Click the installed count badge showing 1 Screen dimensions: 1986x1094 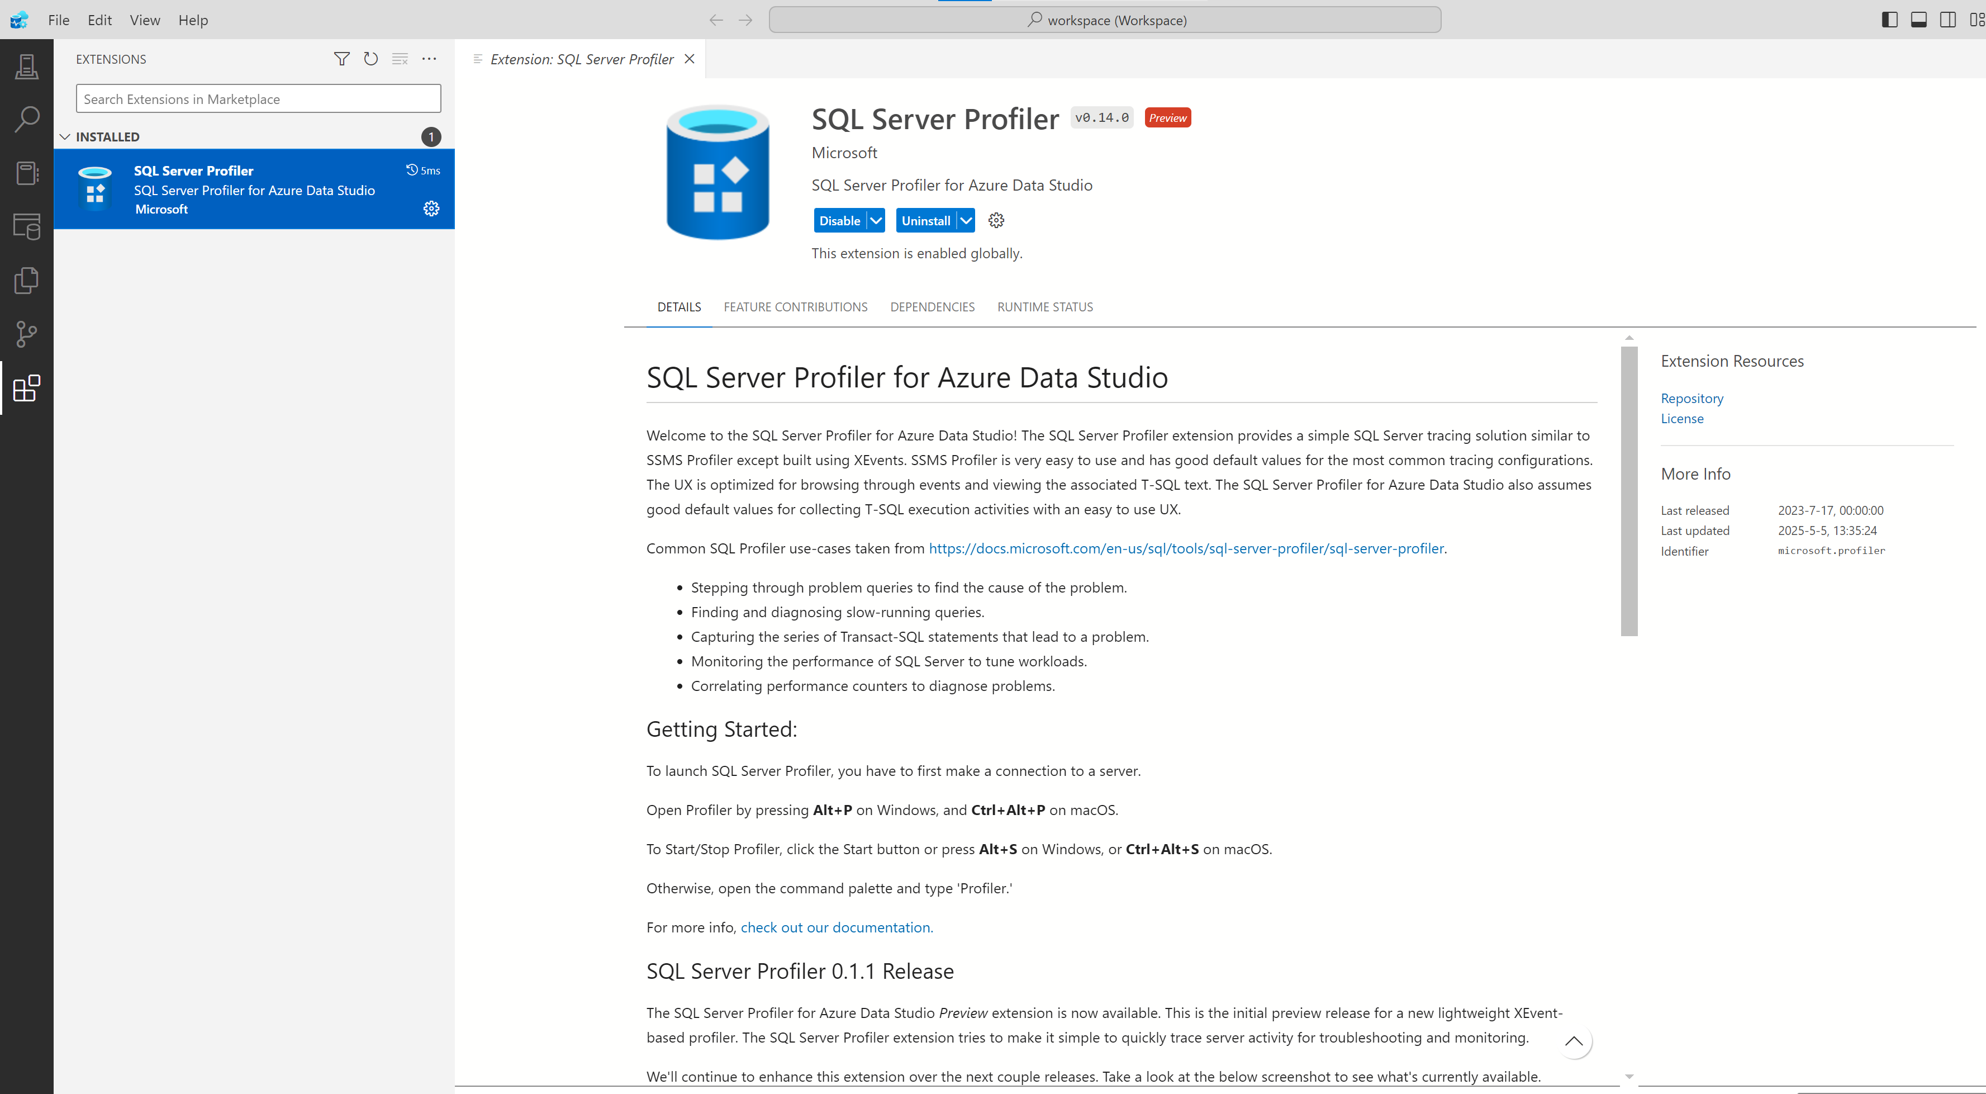click(431, 136)
